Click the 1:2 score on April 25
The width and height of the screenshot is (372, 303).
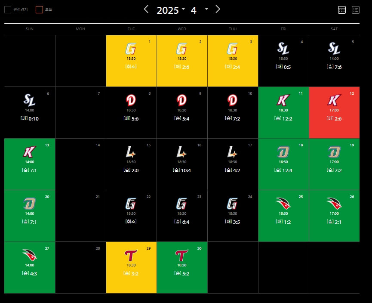tap(287, 222)
